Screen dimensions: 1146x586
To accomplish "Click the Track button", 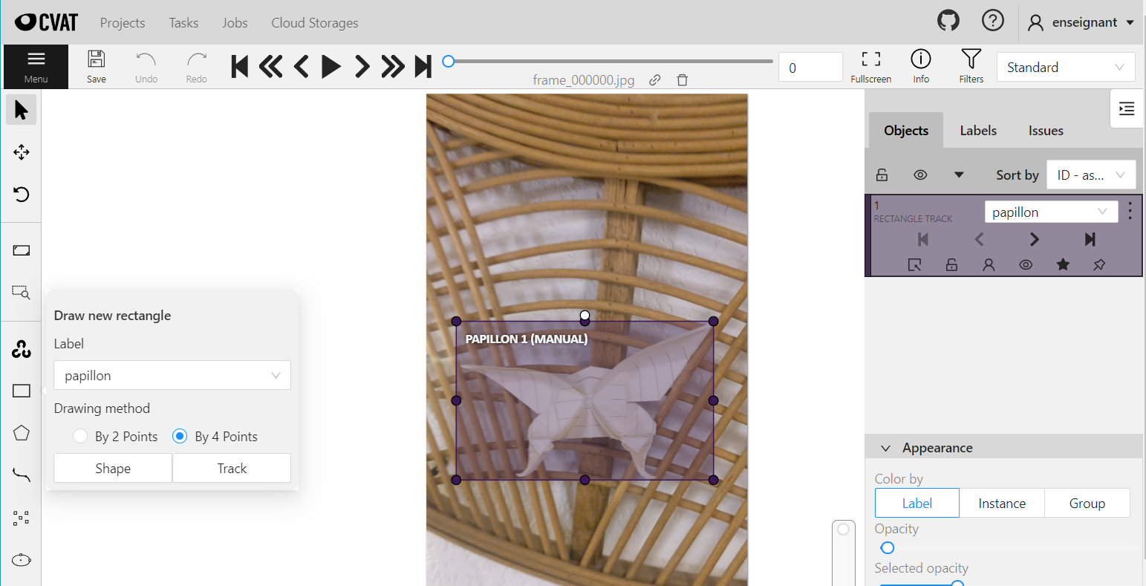I will pos(232,469).
